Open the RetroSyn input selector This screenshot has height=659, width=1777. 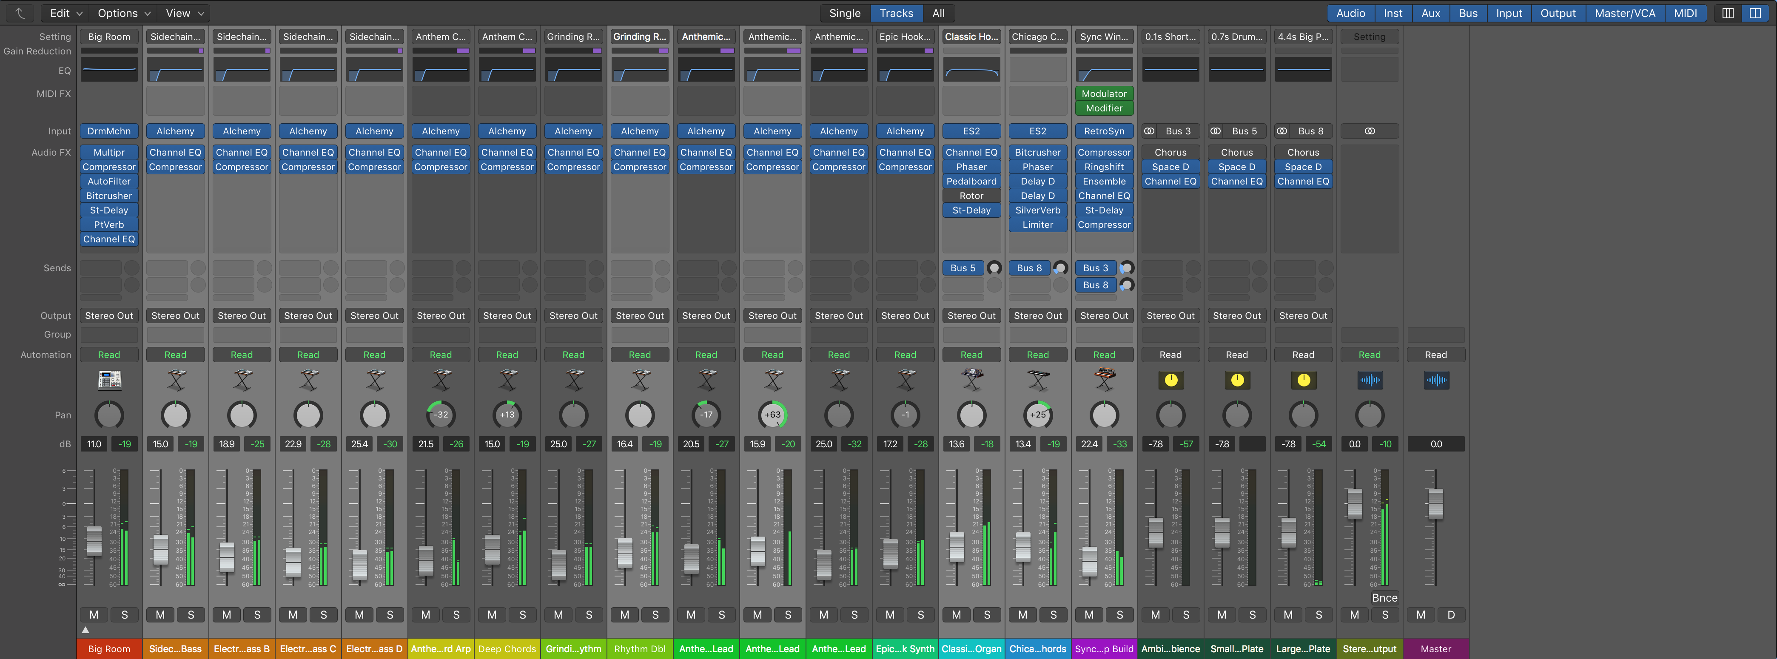1104,131
